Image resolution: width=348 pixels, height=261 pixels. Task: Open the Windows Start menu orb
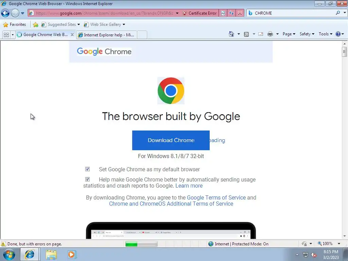coord(9,254)
